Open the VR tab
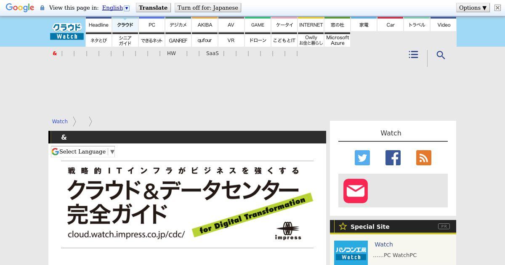The image size is (505, 265). pyautogui.click(x=231, y=40)
